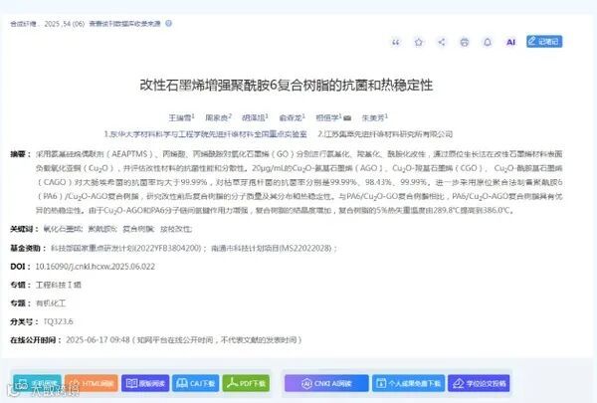Click the info icon beside journal source

168,23
